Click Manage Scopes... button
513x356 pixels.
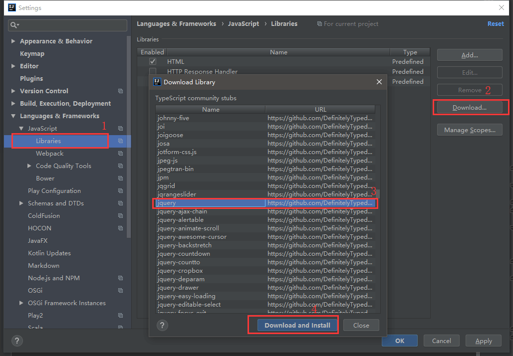[470, 130]
